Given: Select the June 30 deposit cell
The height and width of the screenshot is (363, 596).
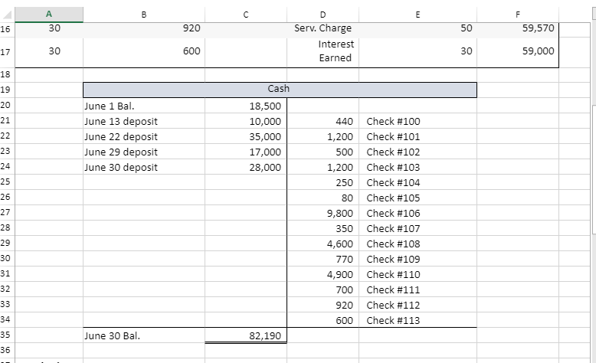Looking at the screenshot, I should click(144, 166).
